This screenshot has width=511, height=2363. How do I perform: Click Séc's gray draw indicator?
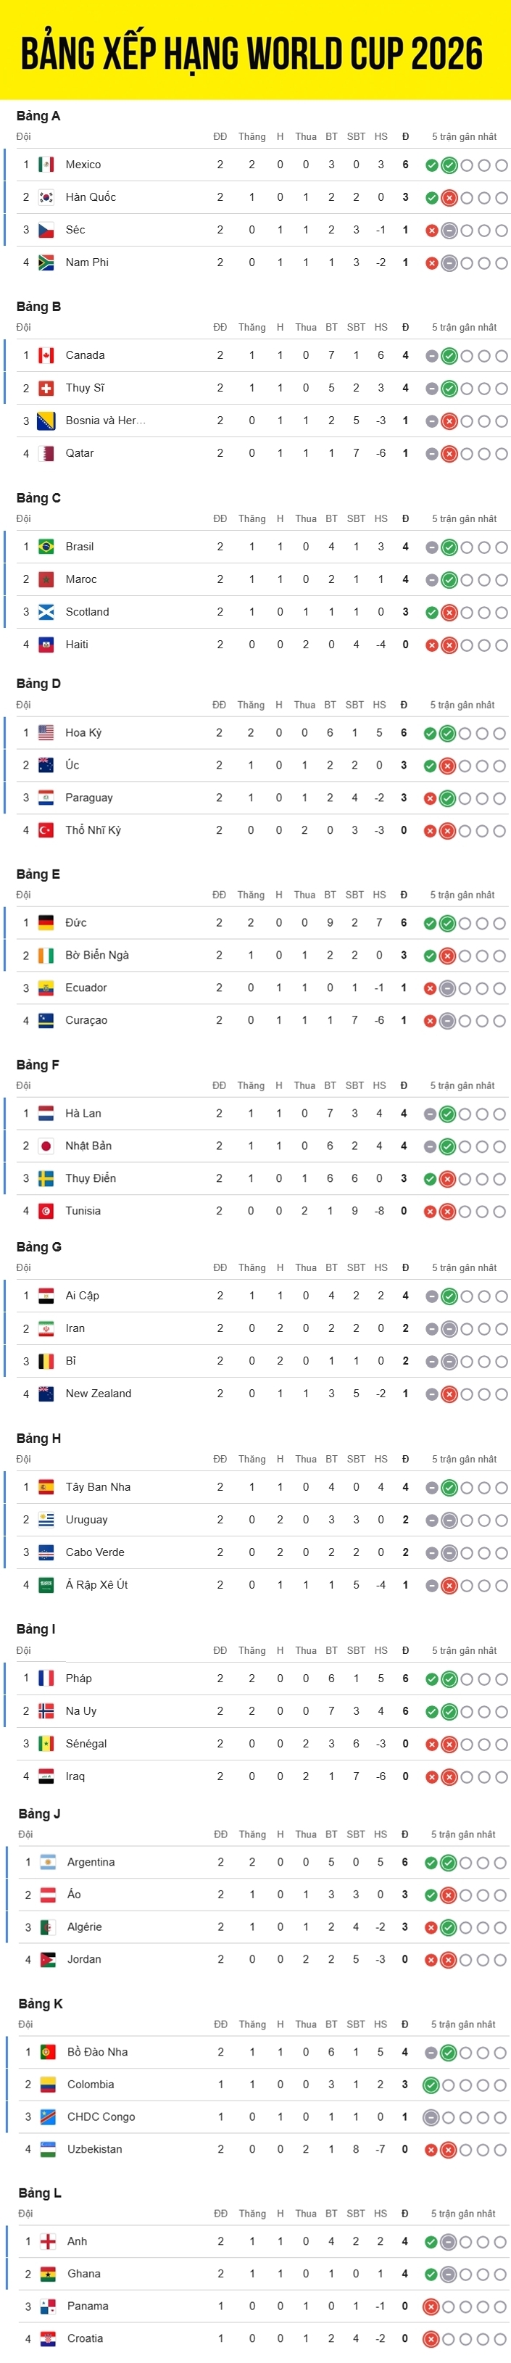(x=449, y=231)
